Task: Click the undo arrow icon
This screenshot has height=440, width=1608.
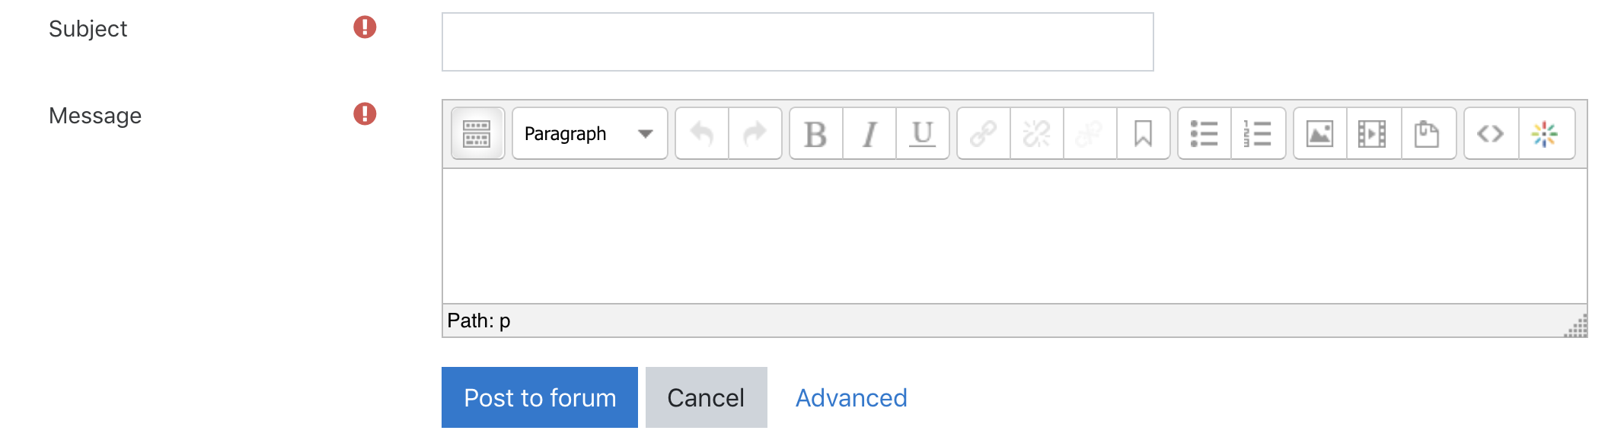Action: coord(702,133)
